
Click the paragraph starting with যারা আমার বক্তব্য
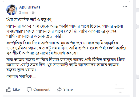click(65, 65)
